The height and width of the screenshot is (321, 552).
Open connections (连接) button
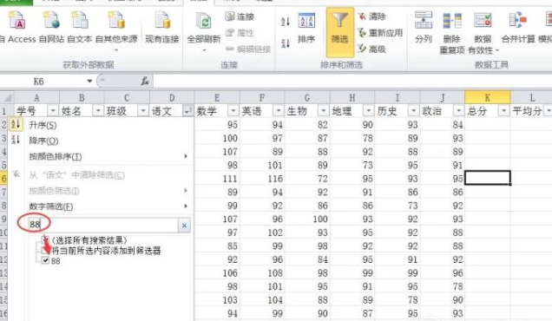pyautogui.click(x=240, y=16)
